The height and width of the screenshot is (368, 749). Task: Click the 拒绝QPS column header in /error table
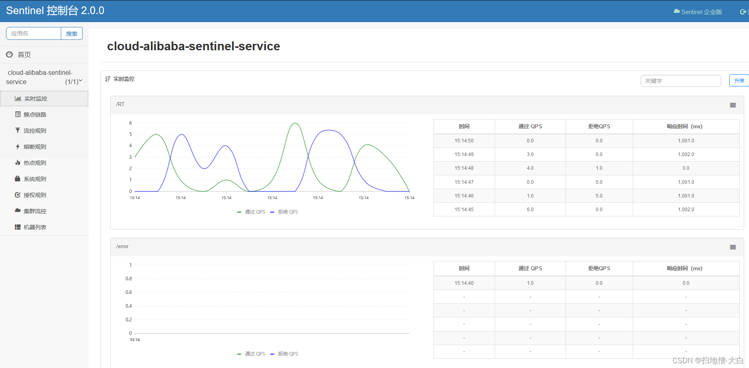[599, 268]
